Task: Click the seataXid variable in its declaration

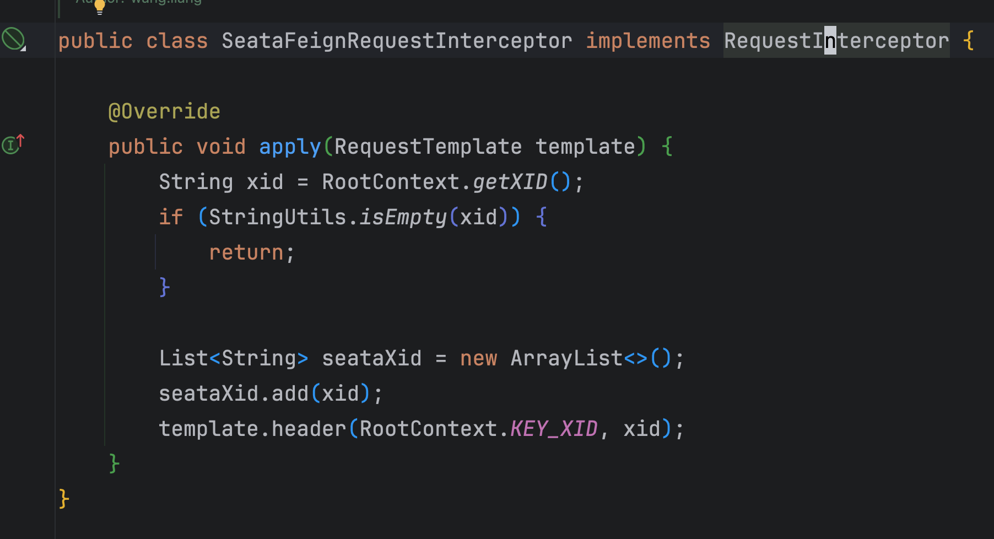Action: pos(372,358)
